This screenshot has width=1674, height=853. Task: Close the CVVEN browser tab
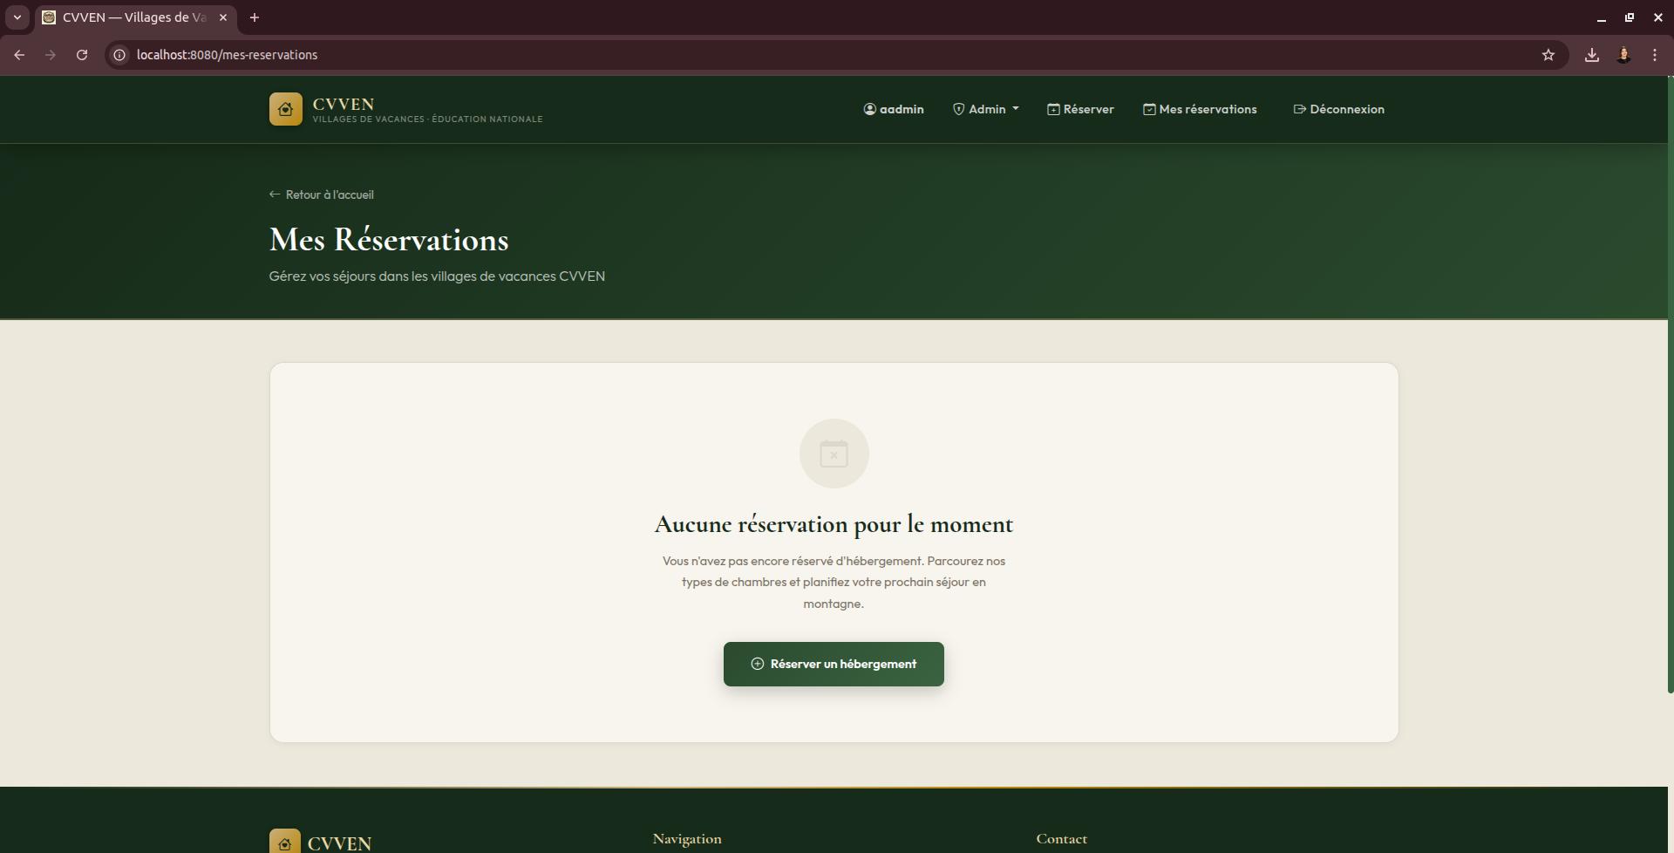click(222, 17)
